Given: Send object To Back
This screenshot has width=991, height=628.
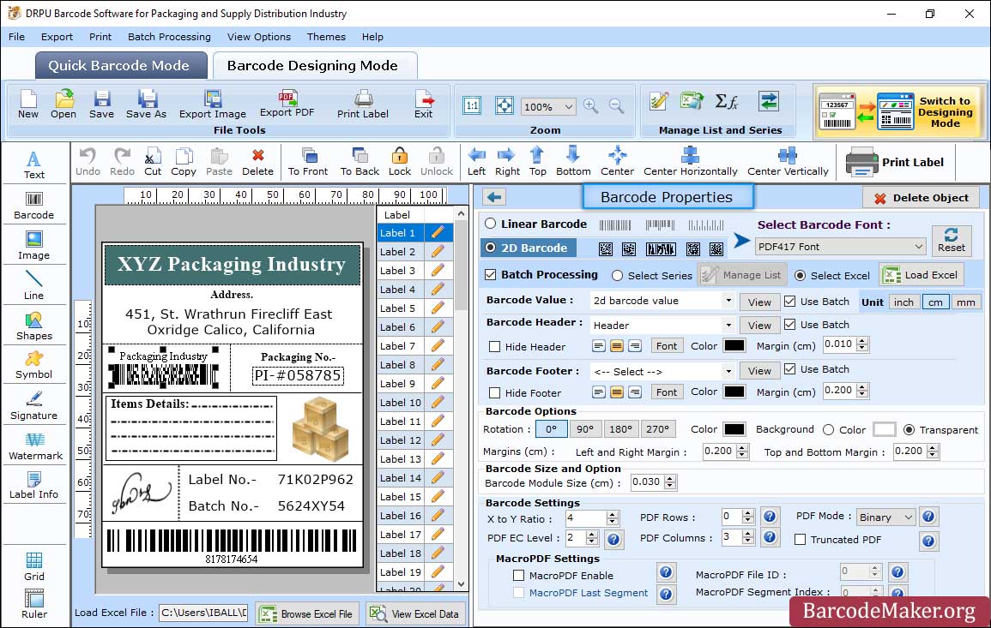Looking at the screenshot, I should (x=360, y=162).
